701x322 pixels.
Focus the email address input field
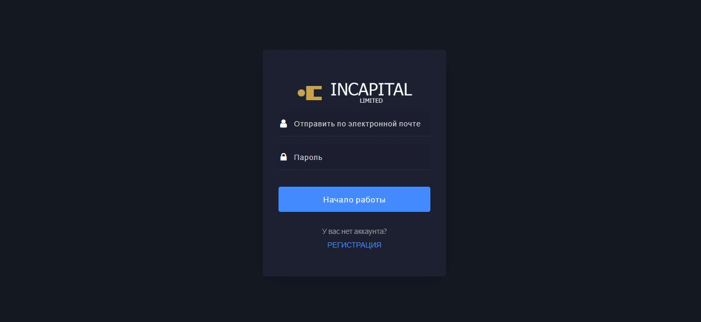[354, 124]
